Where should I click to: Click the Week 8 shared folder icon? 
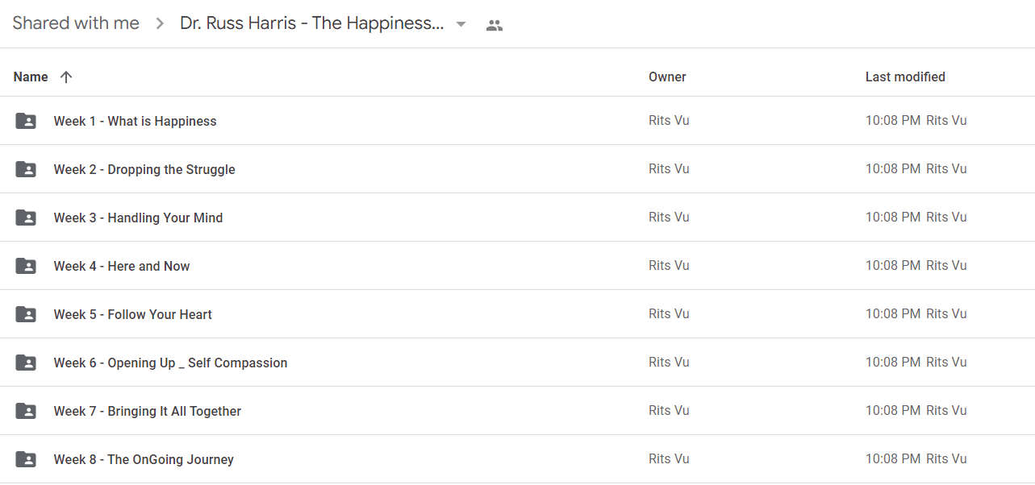pos(26,459)
